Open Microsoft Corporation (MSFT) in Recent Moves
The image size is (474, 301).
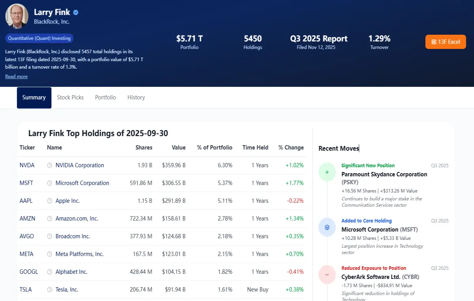pos(380,230)
